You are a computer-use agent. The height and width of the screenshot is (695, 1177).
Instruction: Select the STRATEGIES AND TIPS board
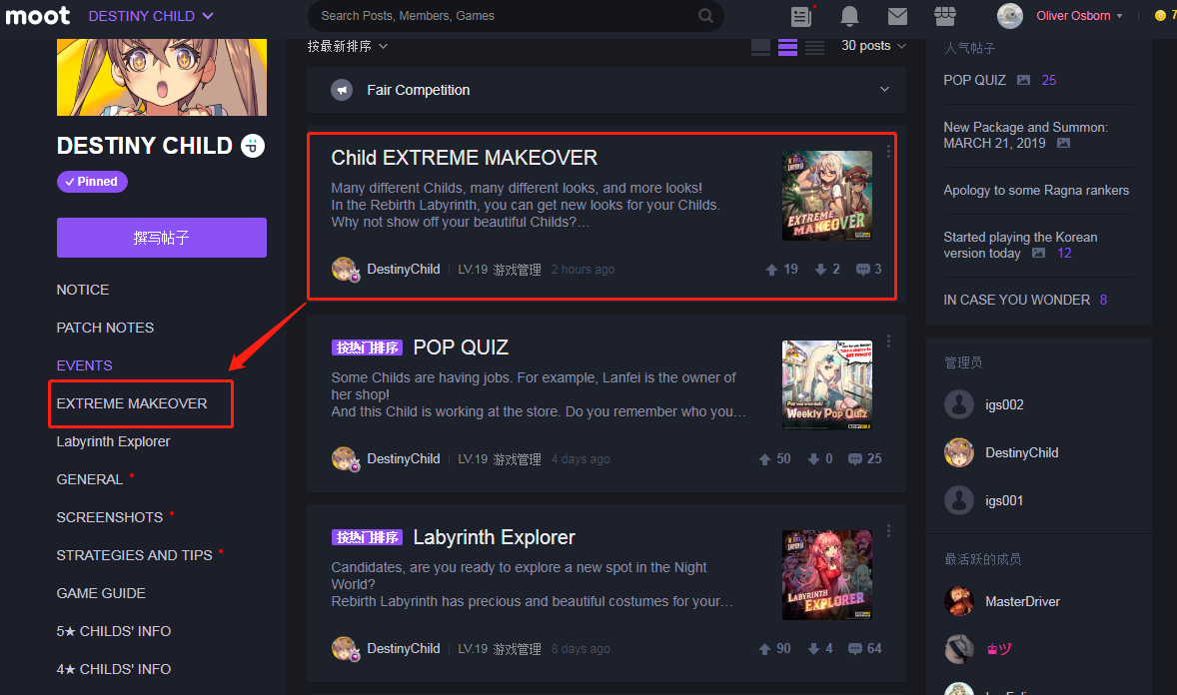tap(134, 555)
